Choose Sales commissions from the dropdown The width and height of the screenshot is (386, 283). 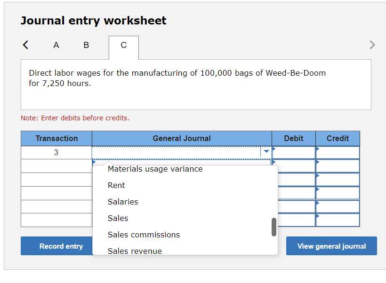point(144,235)
